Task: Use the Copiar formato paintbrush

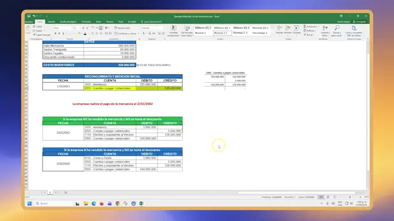Action: click(42, 35)
